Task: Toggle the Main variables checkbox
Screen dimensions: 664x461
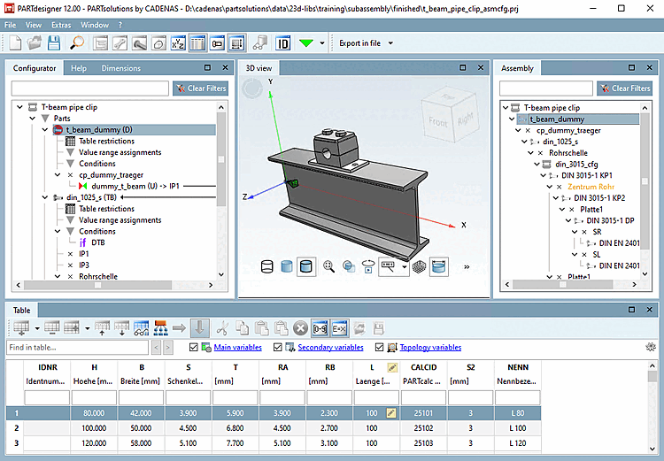Action: click(195, 348)
